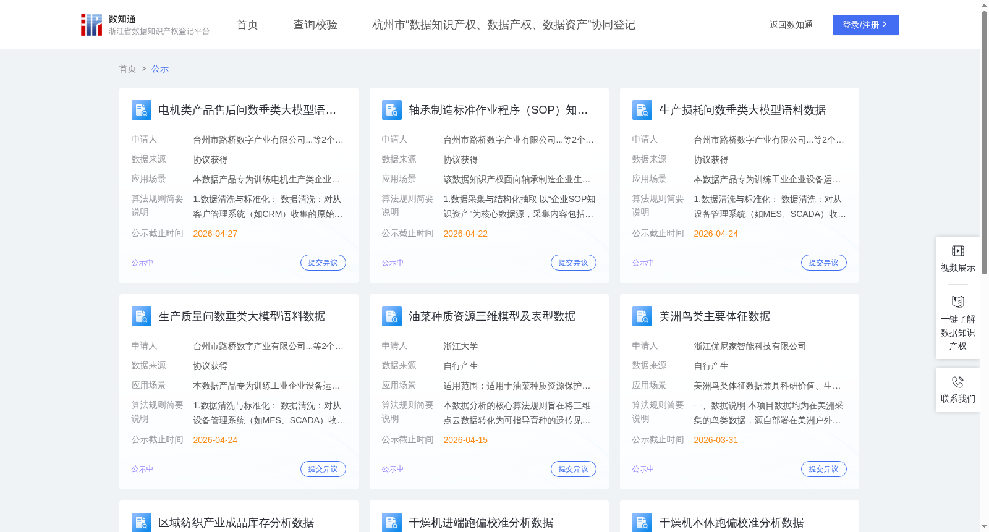This screenshot has height=532, width=989.
Task: Click the 数知通 platform logo icon
Action: (91, 25)
